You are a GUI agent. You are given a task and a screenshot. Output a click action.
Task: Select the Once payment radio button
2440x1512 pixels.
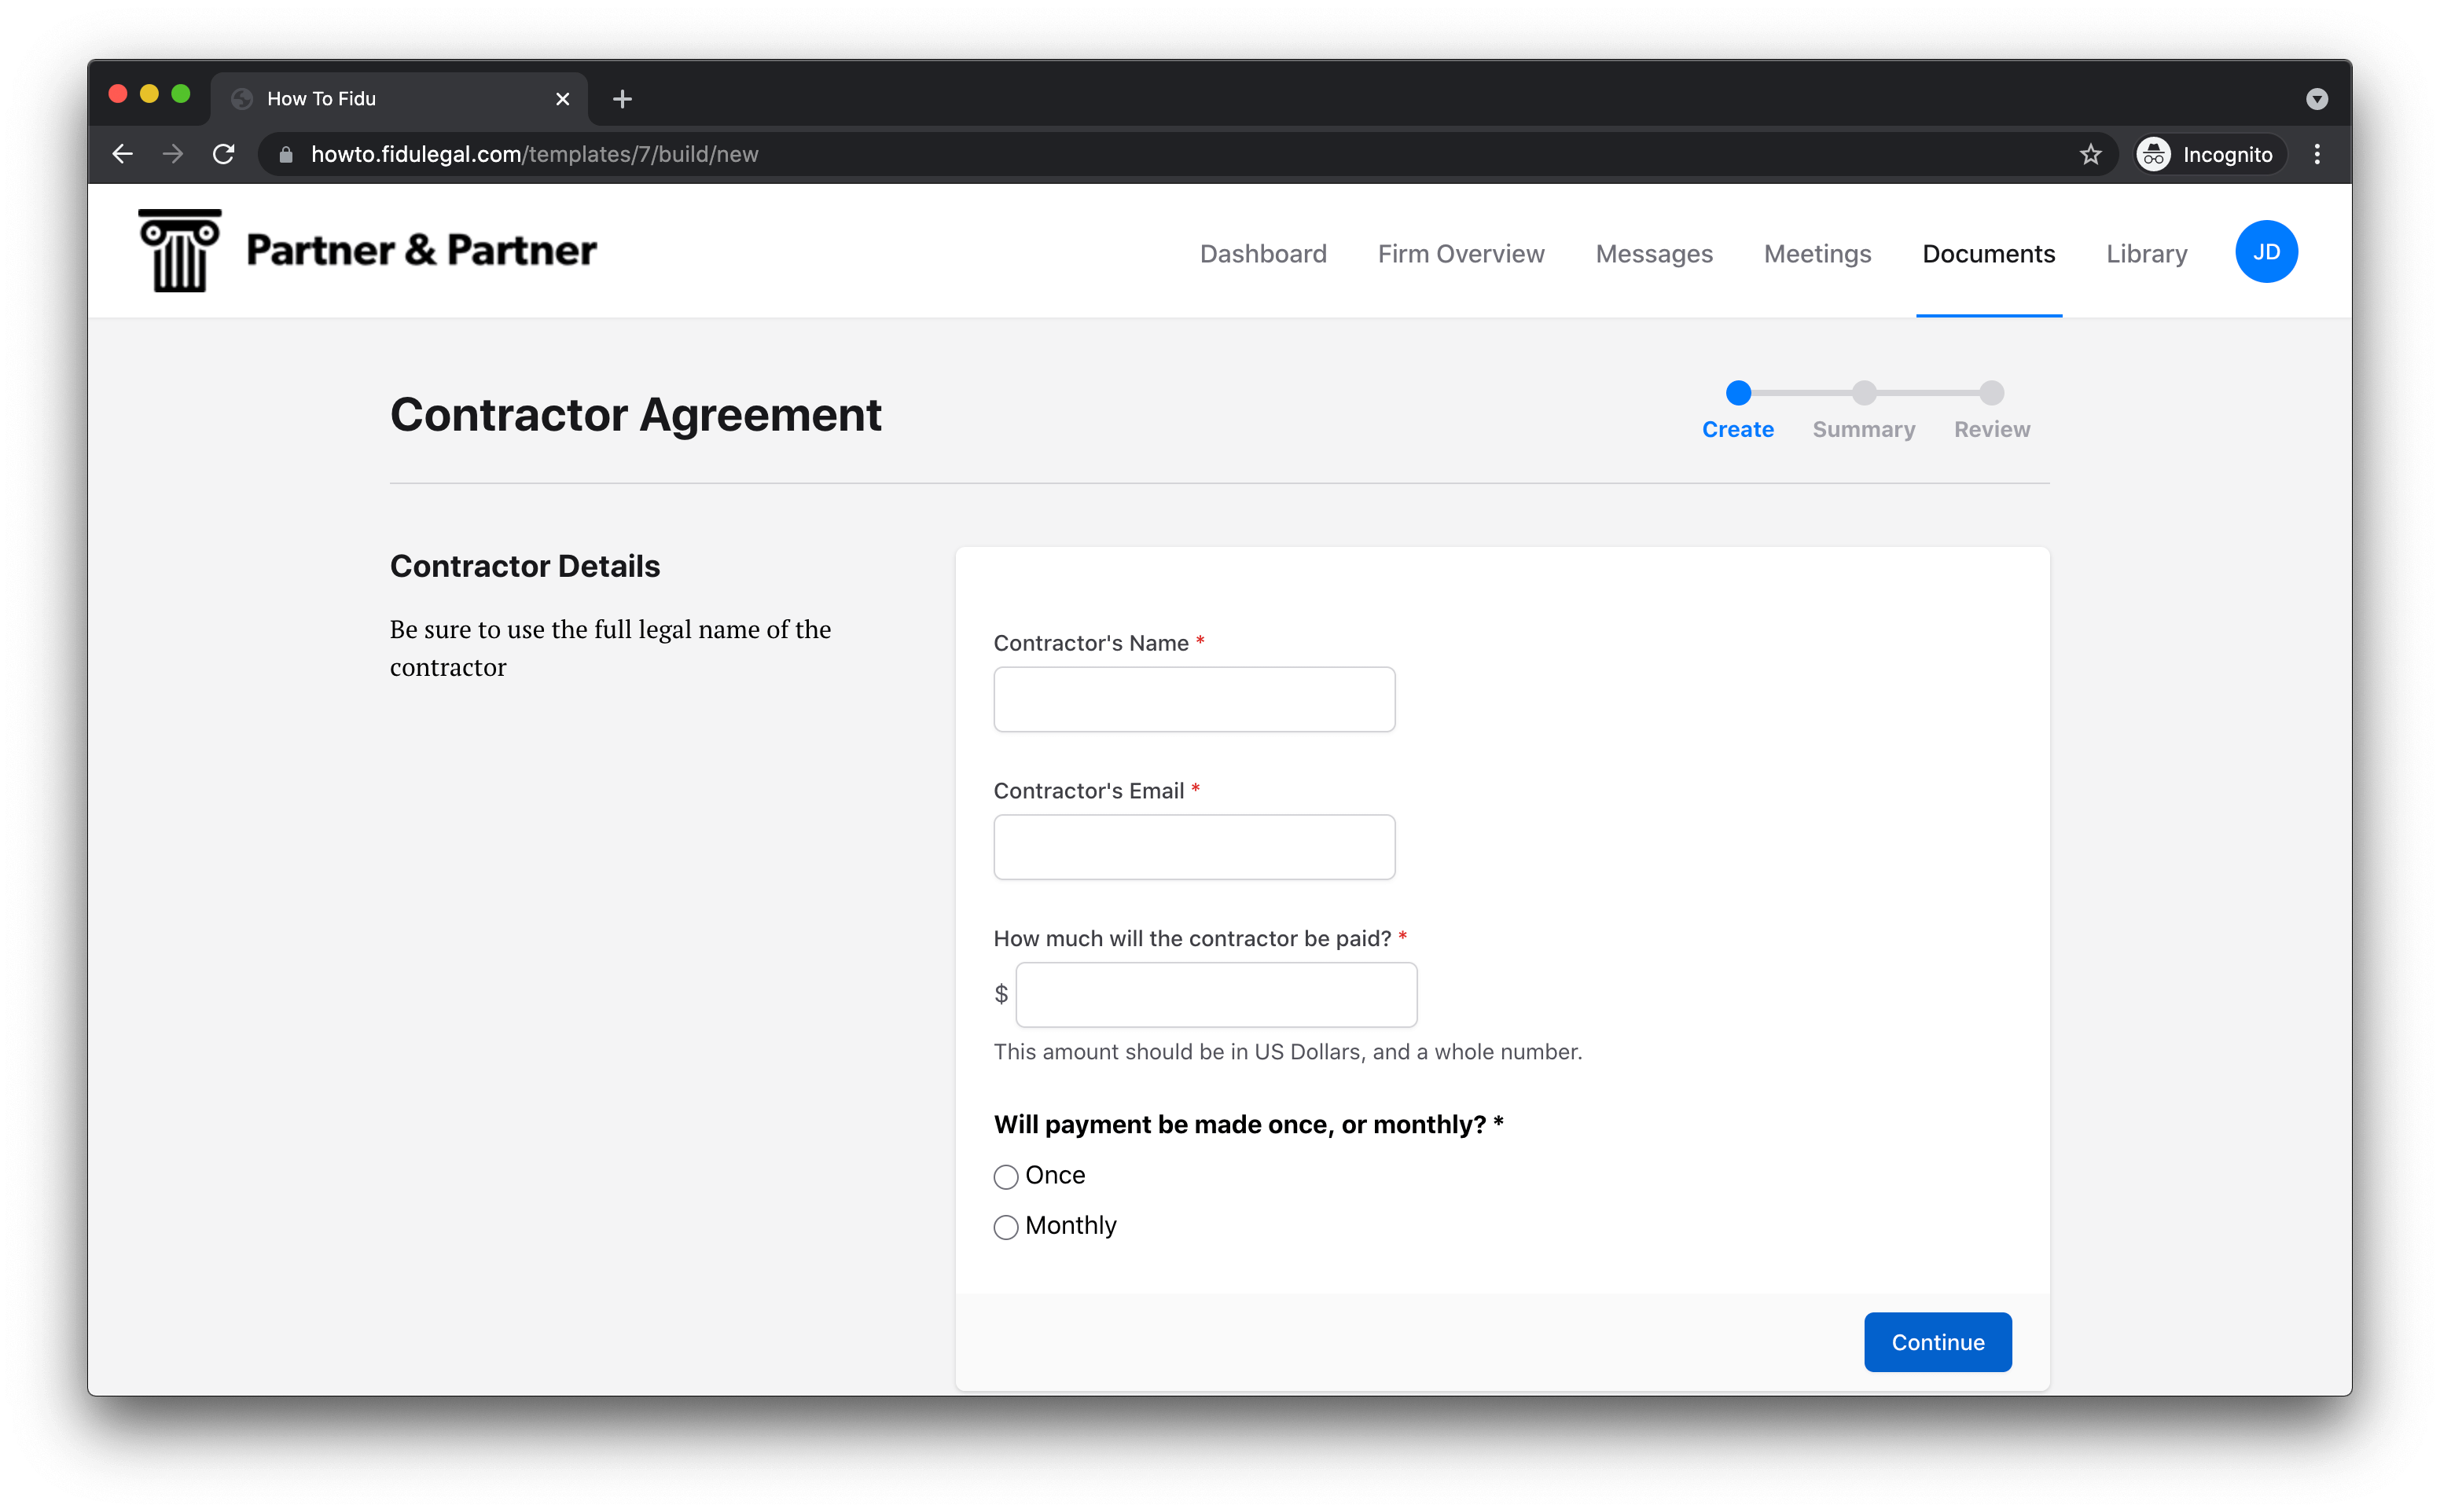pos(1006,1176)
